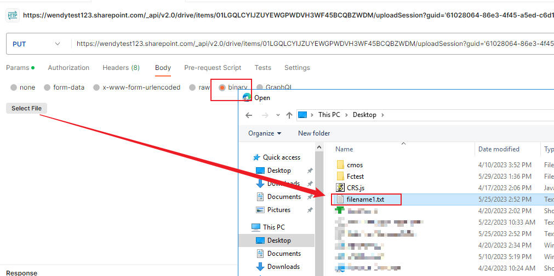The height and width of the screenshot is (276, 554).
Task: Switch to the Authorization tab
Action: tap(68, 68)
